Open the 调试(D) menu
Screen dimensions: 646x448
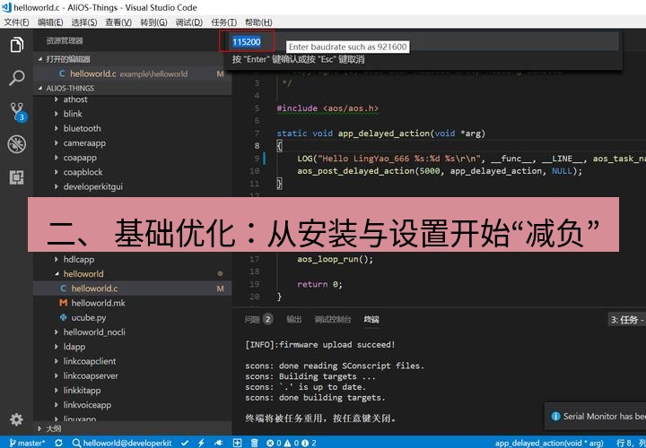tap(188, 22)
